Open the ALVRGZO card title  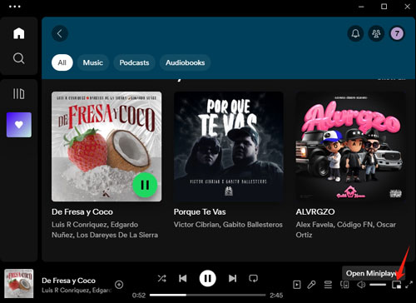coord(315,212)
